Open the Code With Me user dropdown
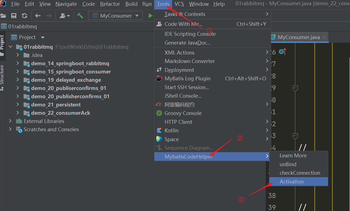 (65, 16)
